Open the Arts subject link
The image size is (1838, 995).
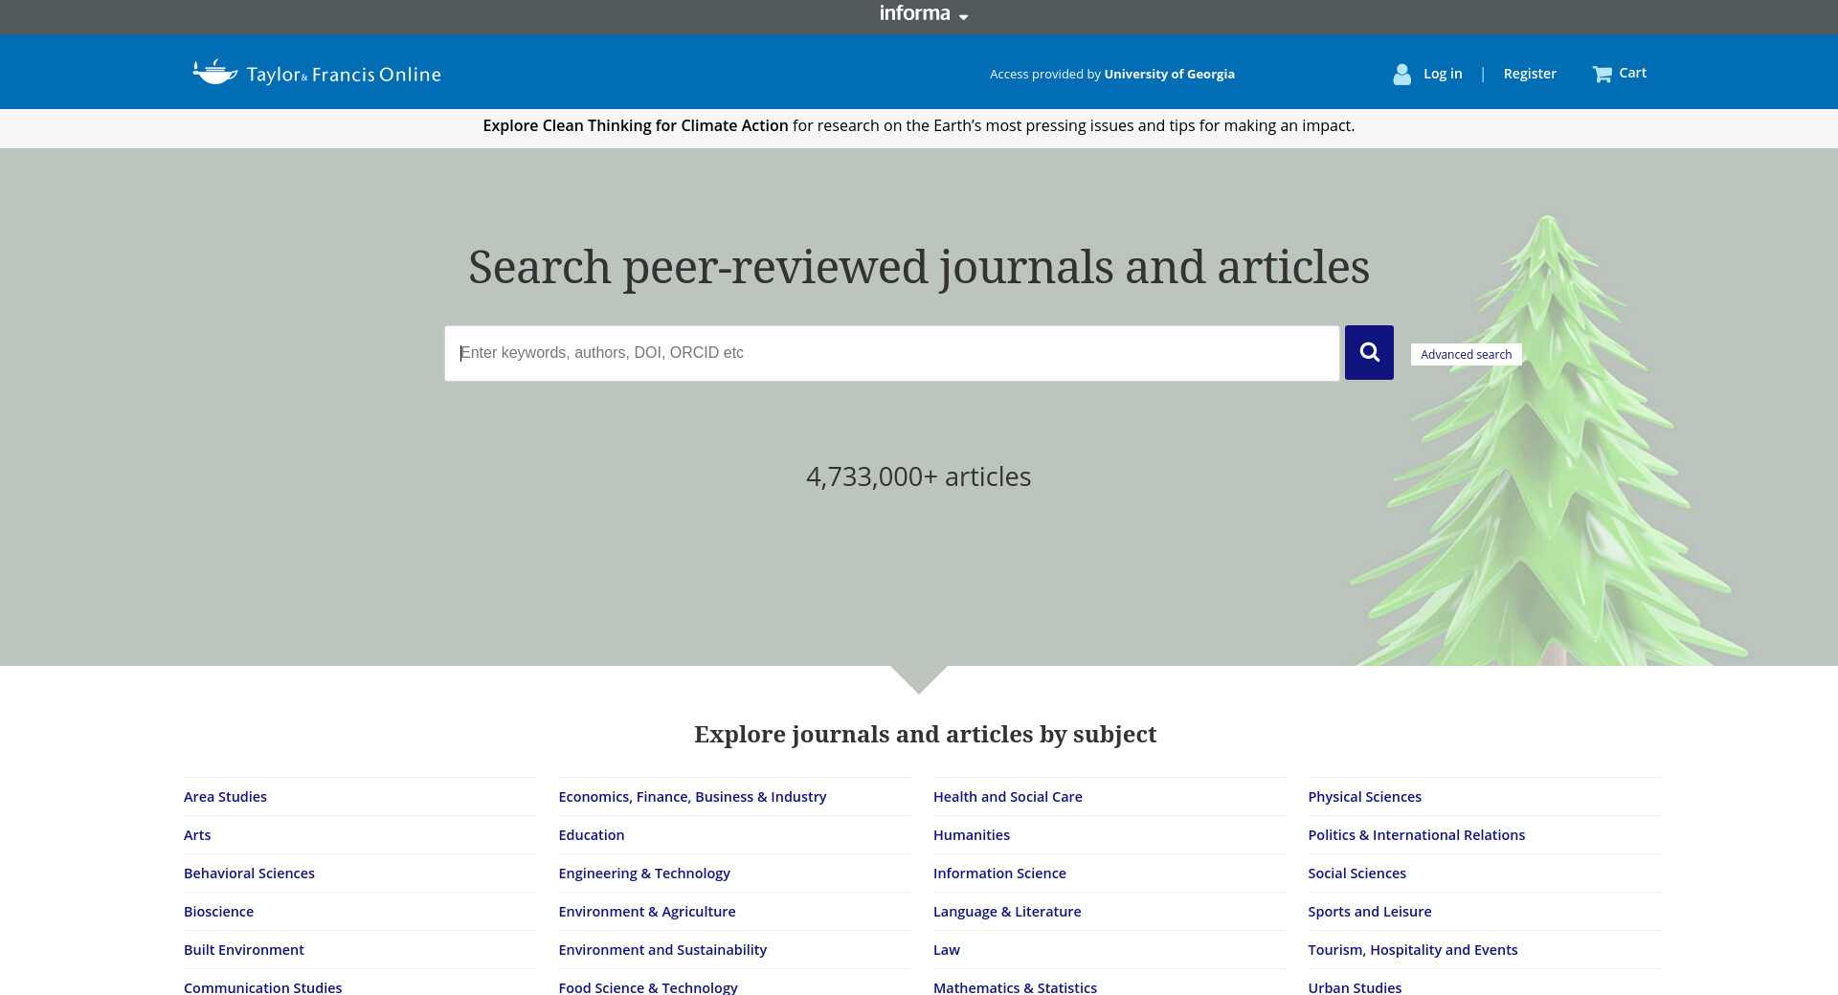197,835
